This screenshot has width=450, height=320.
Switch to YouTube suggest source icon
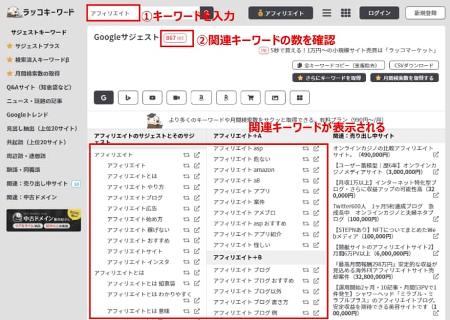tap(152, 98)
